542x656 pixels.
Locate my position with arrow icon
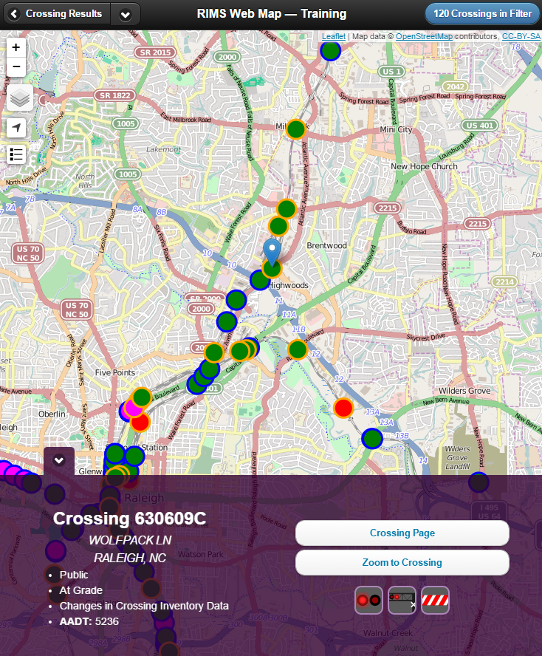click(16, 128)
